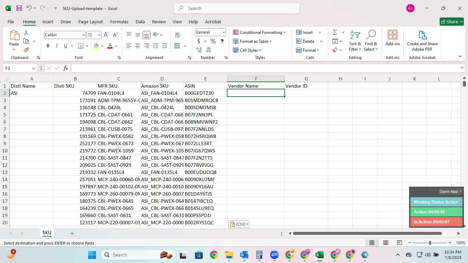This screenshot has width=468, height=263.
Task: Increase font size with the larger A icon
Action: coord(106,35)
